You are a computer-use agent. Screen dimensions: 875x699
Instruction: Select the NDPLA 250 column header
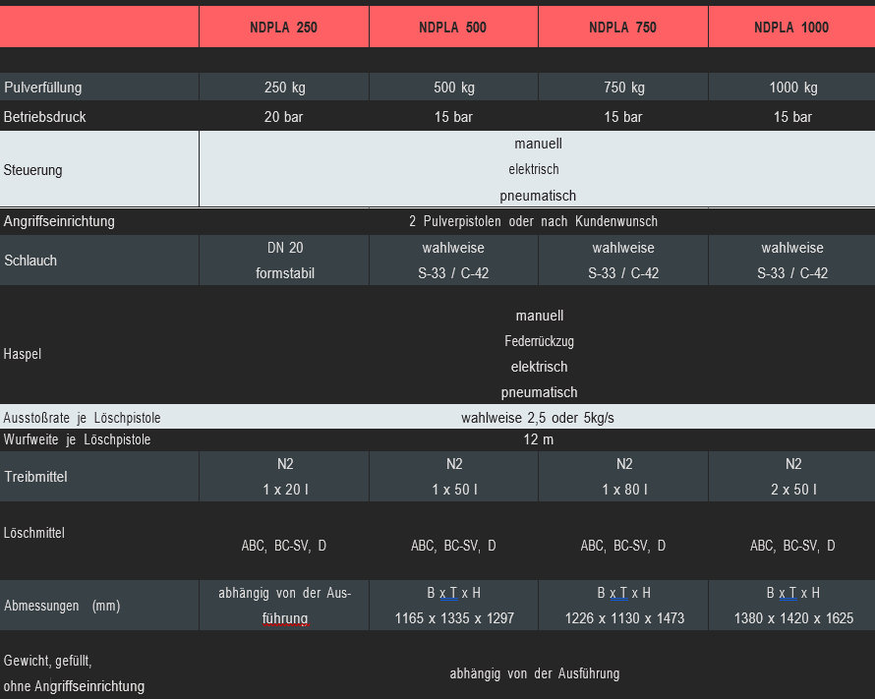pos(283,28)
